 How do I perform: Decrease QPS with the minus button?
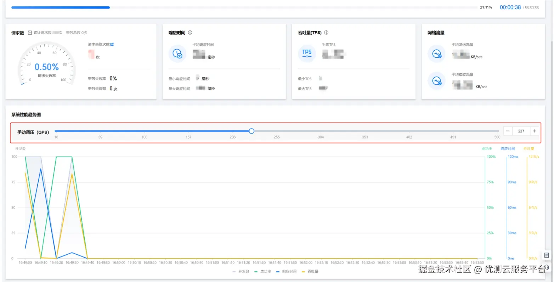508,131
